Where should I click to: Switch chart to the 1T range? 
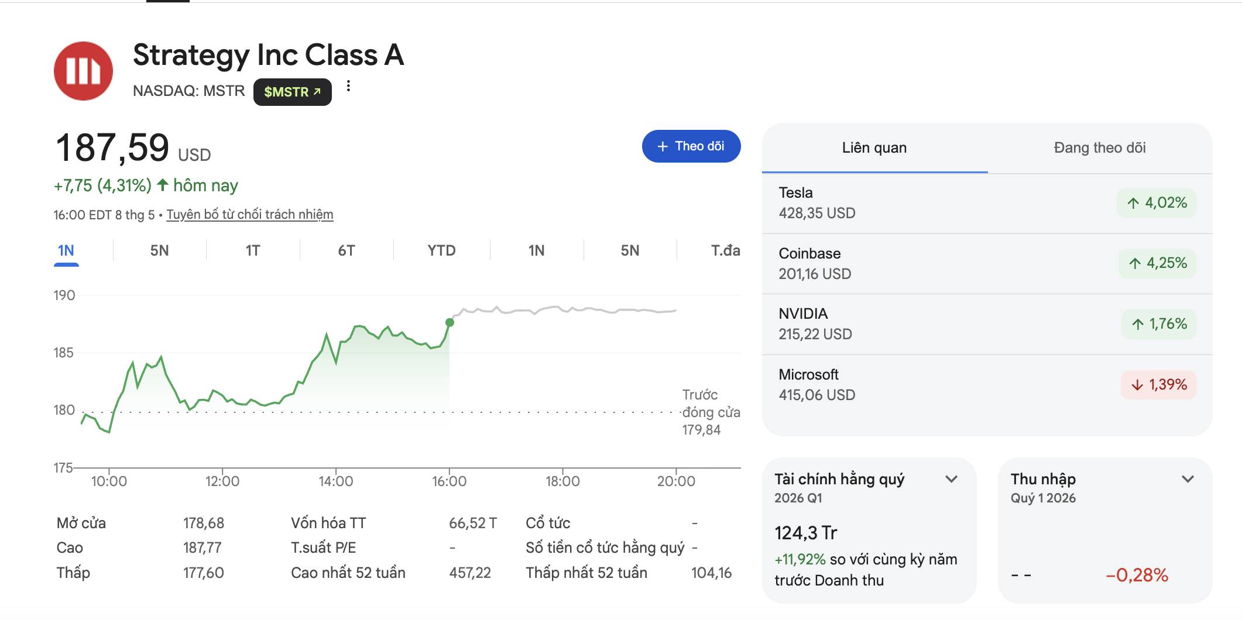pos(253,251)
